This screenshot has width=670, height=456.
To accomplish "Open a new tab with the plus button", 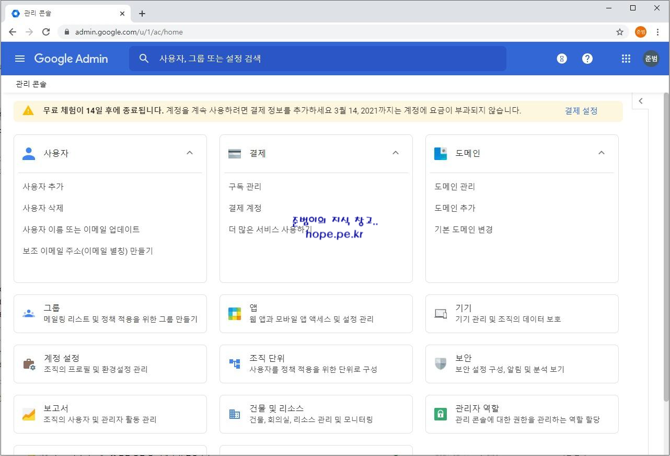I will pos(142,14).
